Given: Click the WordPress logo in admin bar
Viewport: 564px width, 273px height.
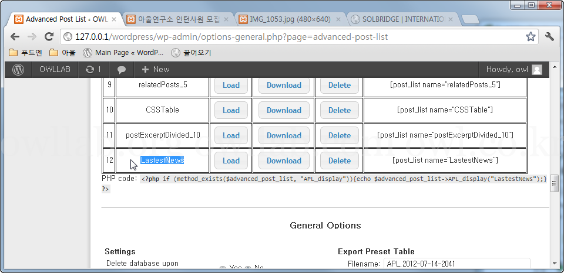Looking at the screenshot, I should tap(18, 69).
